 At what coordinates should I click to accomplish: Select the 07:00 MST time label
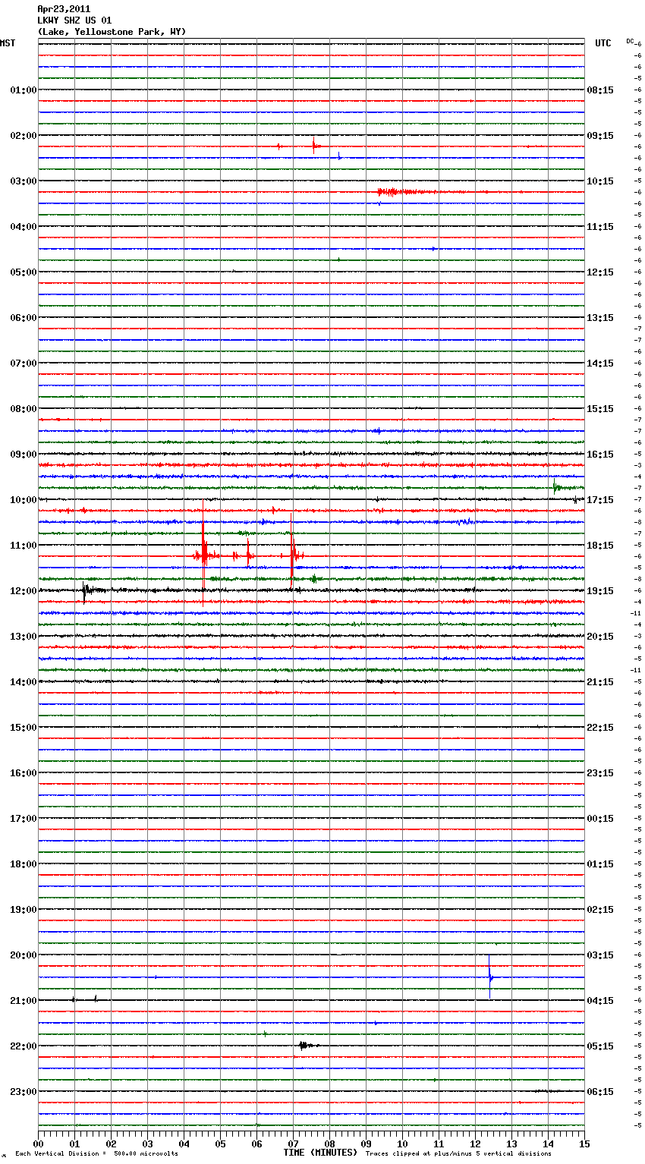click(x=23, y=363)
